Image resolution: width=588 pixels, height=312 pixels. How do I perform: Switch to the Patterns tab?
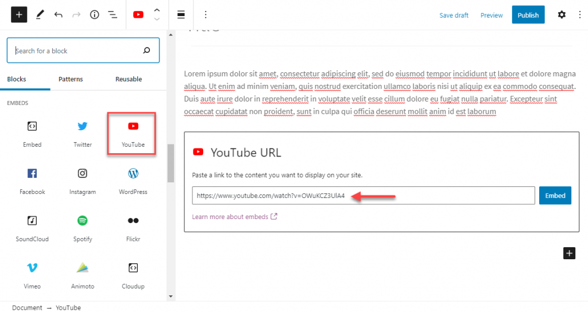(71, 79)
